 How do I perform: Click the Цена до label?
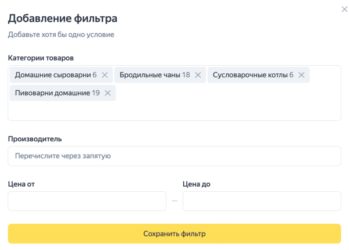(x=196, y=184)
